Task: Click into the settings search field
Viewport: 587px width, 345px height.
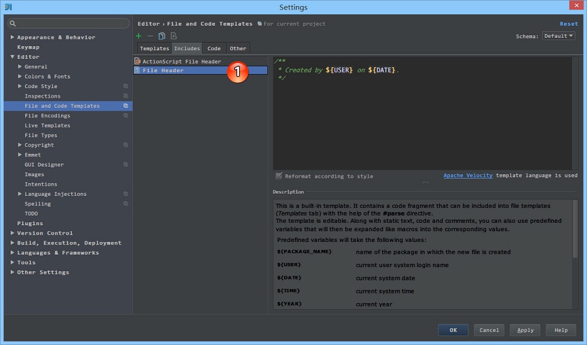Action: click(69, 23)
